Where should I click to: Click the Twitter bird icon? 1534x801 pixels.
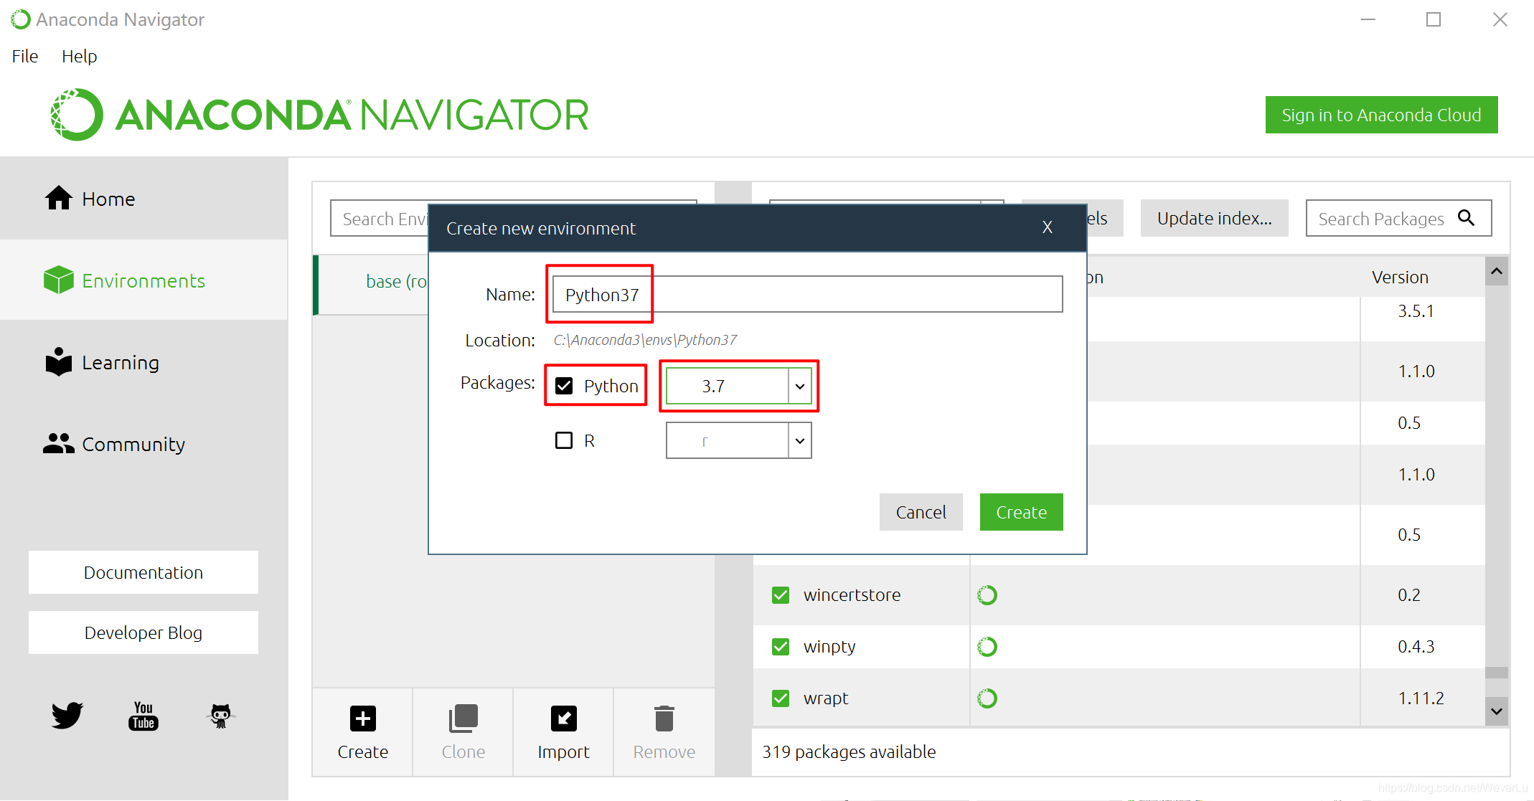click(x=67, y=716)
